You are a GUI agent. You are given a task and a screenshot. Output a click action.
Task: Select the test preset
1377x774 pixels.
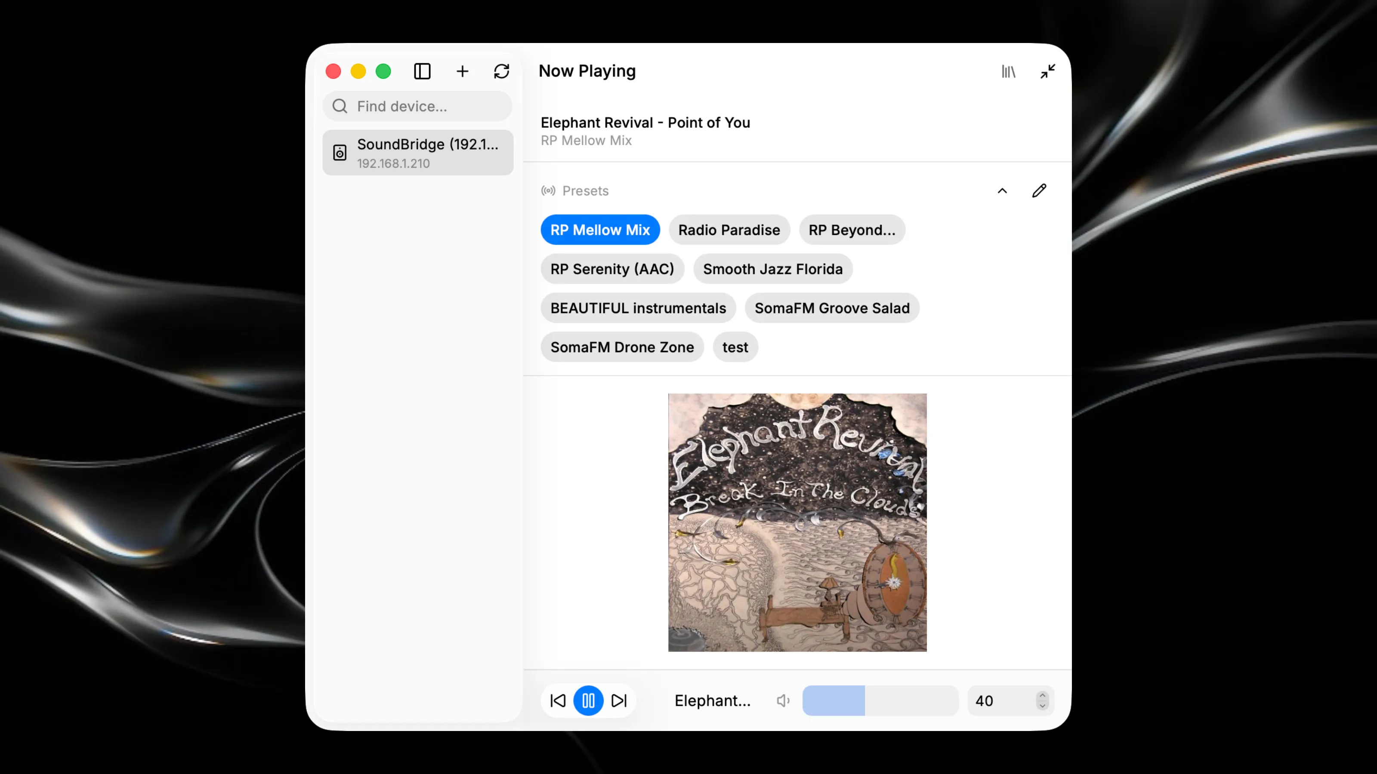(735, 347)
